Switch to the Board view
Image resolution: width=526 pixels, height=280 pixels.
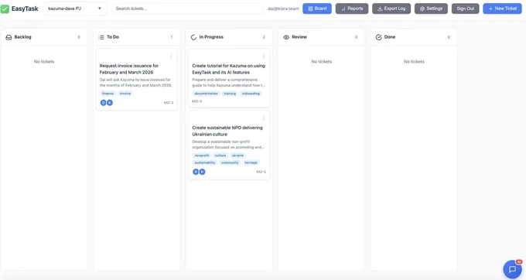[x=317, y=9]
